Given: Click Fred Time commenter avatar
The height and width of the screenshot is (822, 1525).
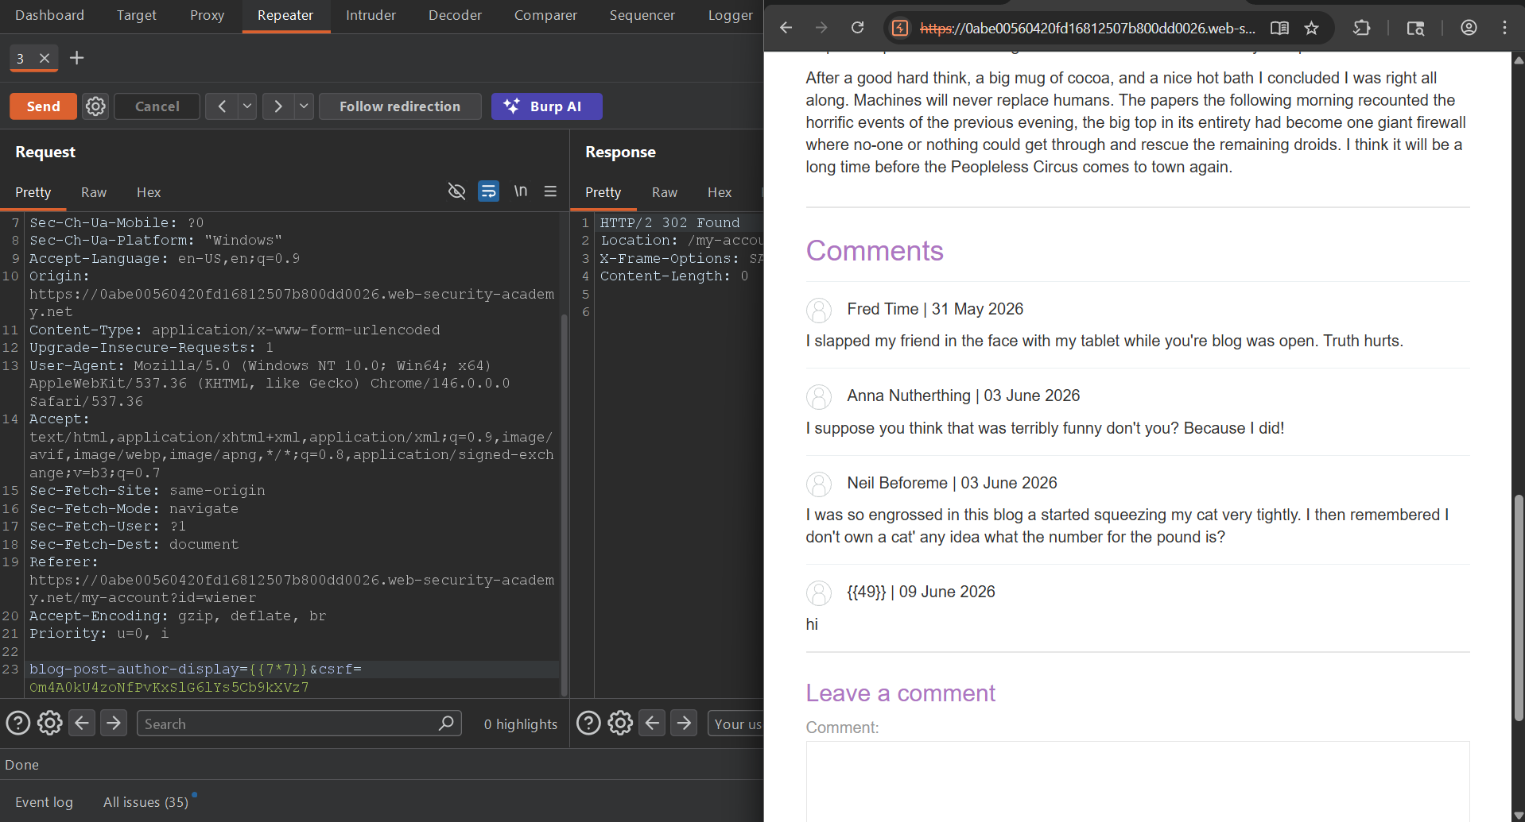Looking at the screenshot, I should click(819, 310).
